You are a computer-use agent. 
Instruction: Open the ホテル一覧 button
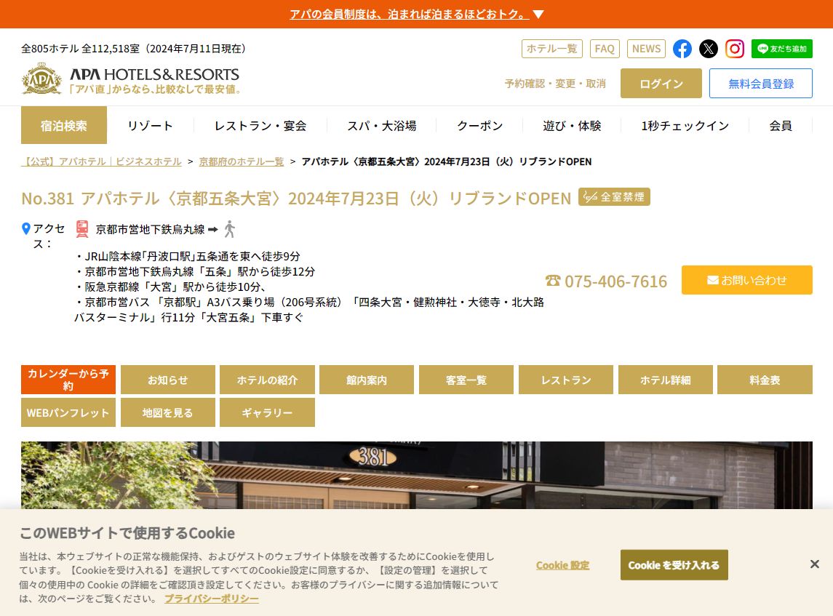[552, 49]
